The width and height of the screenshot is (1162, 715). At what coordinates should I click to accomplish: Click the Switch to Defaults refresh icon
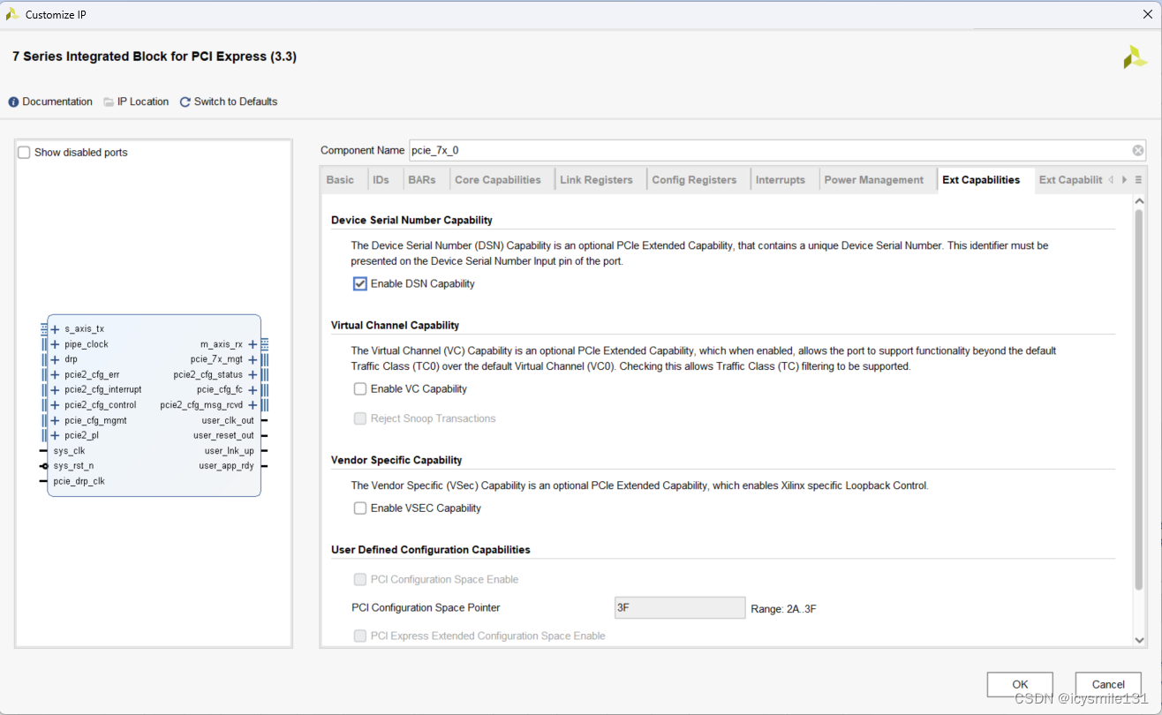click(185, 102)
